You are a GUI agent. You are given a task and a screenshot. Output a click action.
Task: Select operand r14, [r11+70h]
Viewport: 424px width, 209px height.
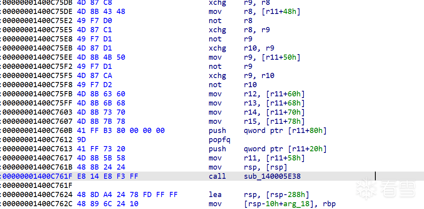274,112
